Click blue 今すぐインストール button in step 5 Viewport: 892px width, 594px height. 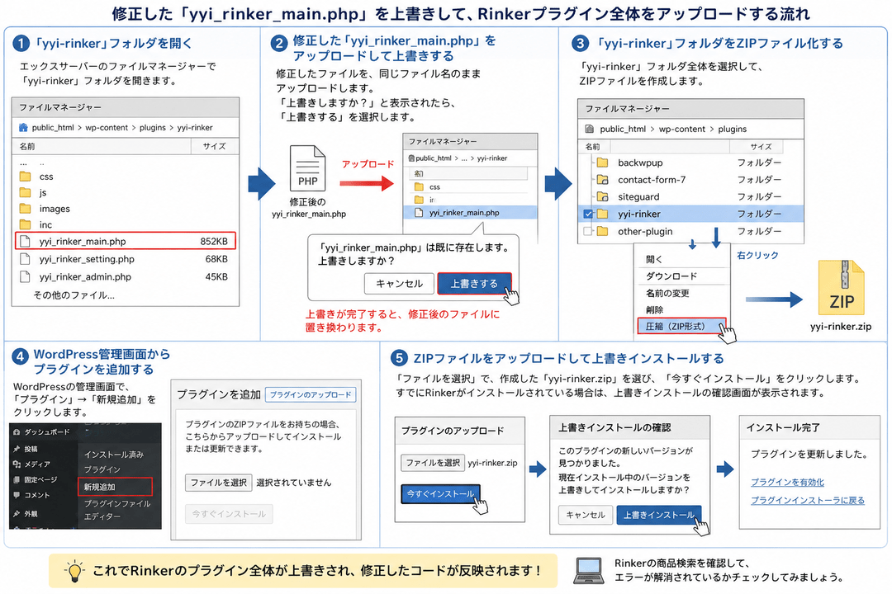[x=440, y=494]
